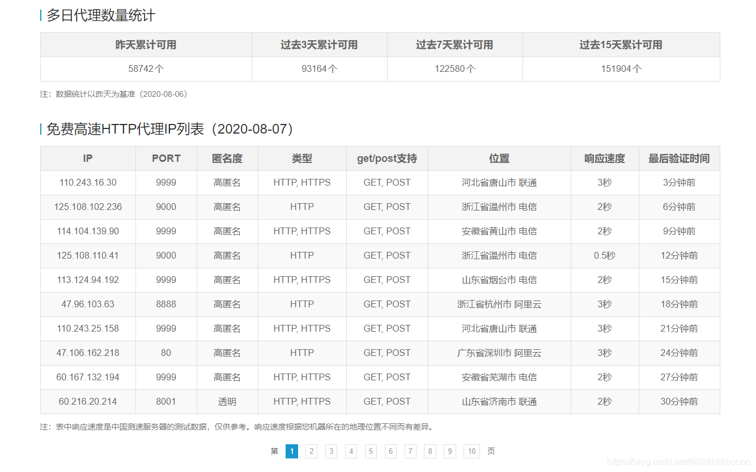Select IP address 110.243.16.30
Image resolution: width=756 pixels, height=472 pixels.
[88, 183]
